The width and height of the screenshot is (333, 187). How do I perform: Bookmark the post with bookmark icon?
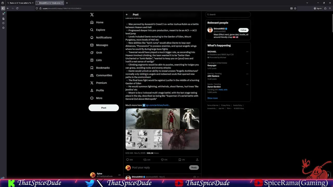(x=180, y=160)
